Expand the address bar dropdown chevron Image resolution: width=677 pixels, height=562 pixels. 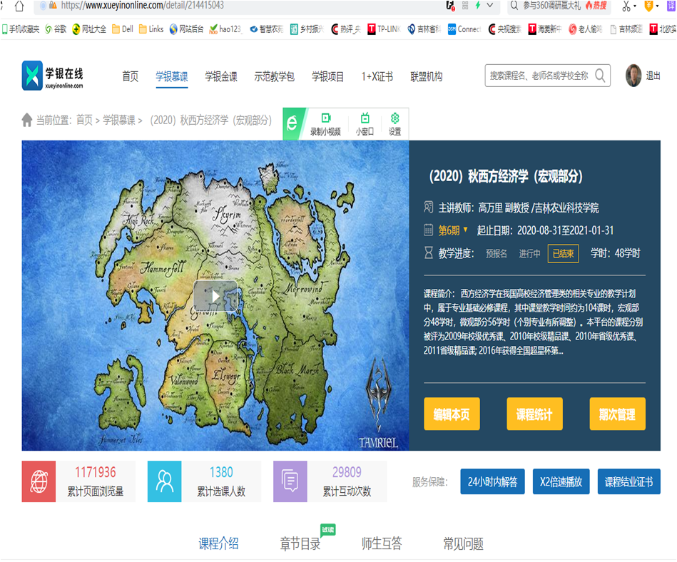point(489,6)
